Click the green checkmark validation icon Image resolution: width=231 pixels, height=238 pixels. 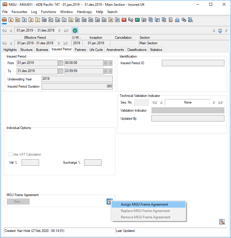point(75,30)
